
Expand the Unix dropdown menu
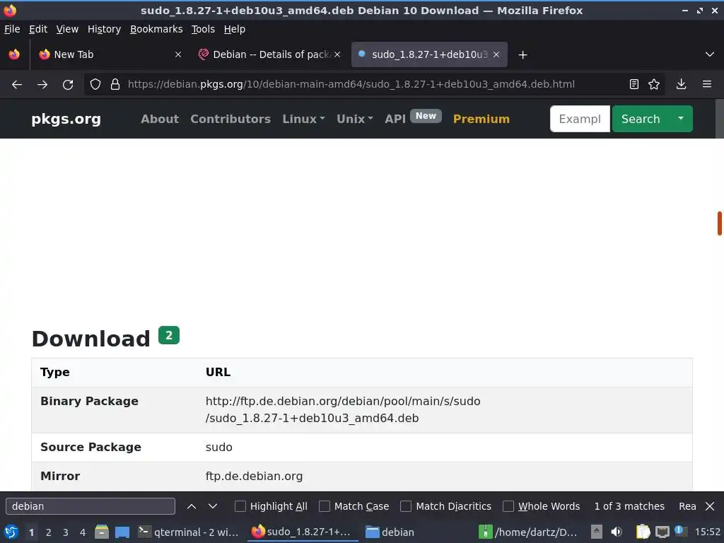click(355, 119)
